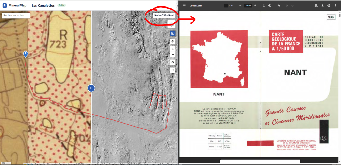Viewport: 341px width, 165px height.
Task: Click the 936 sheet number box
Action: 331,17
